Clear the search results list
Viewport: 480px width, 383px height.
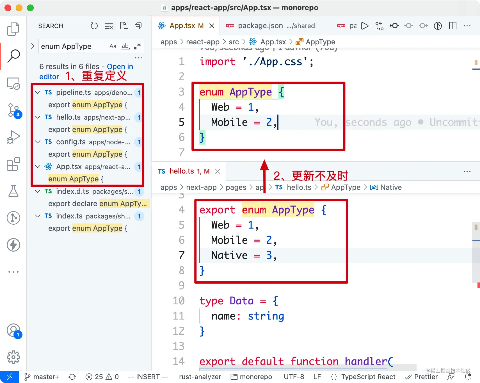(109, 26)
